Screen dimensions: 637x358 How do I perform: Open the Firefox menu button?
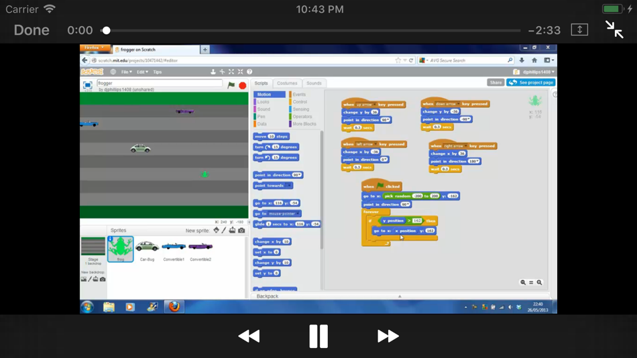95,48
